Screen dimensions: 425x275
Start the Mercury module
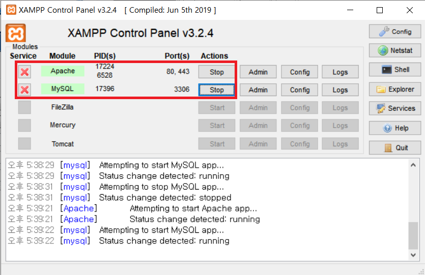pos(216,126)
